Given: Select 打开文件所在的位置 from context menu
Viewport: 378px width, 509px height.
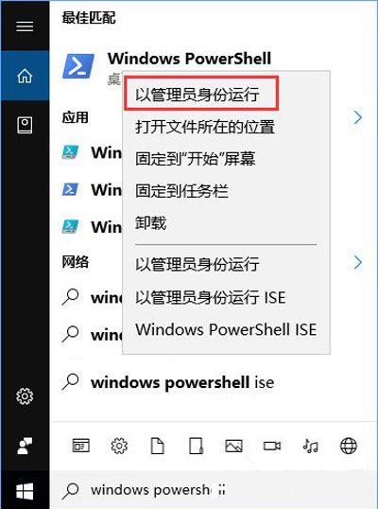Looking at the screenshot, I should point(205,126).
